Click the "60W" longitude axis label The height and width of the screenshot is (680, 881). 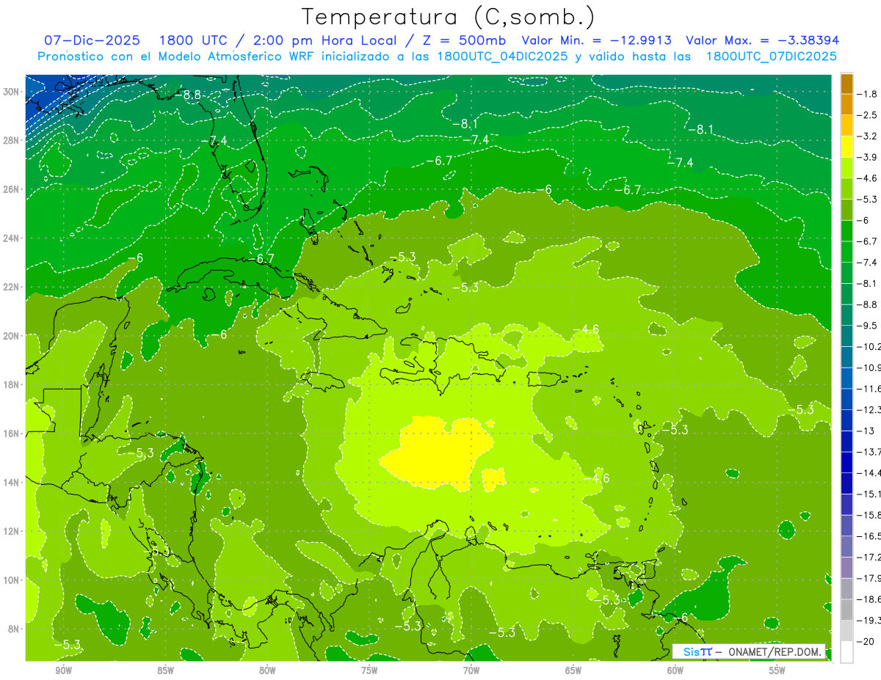tap(675, 670)
